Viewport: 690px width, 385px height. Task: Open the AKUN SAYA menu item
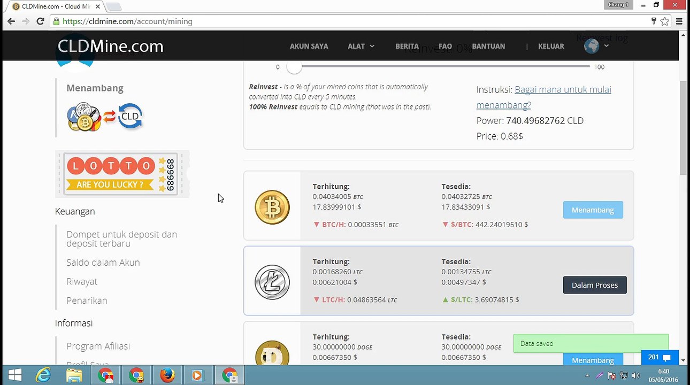pyautogui.click(x=309, y=46)
